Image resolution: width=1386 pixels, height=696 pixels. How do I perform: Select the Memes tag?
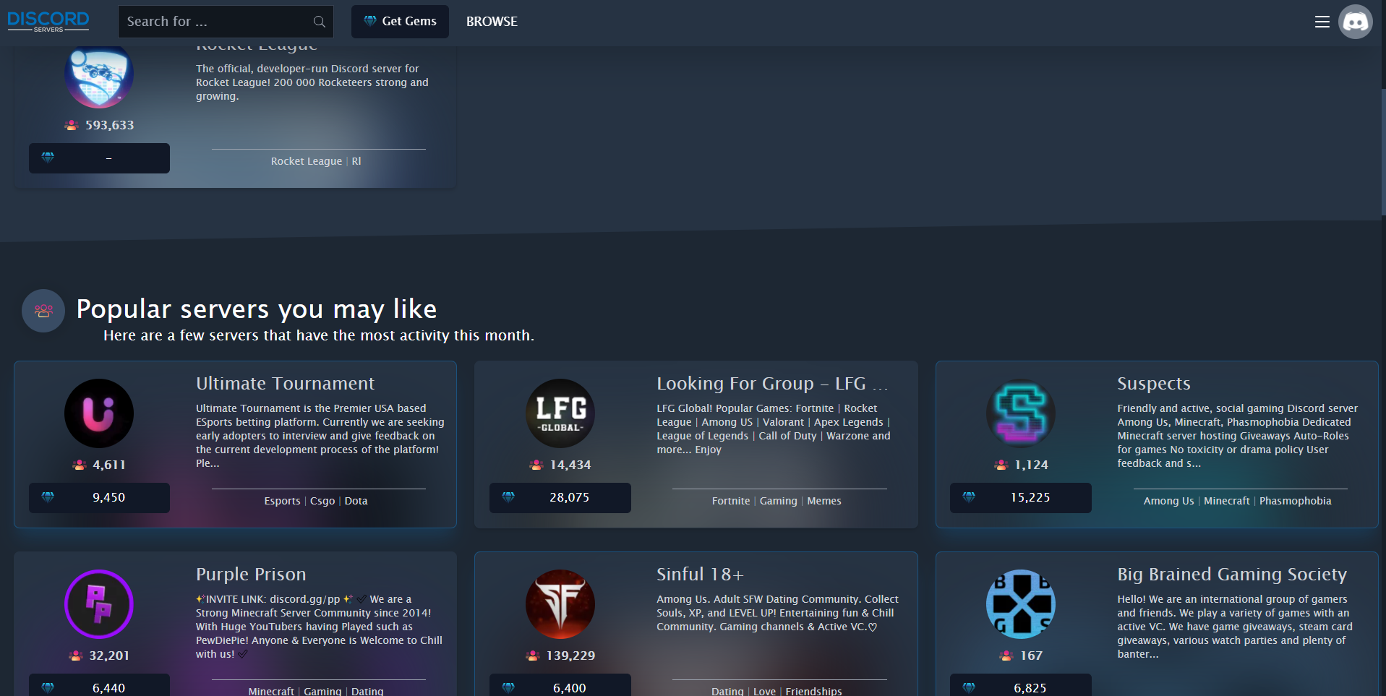click(x=824, y=501)
